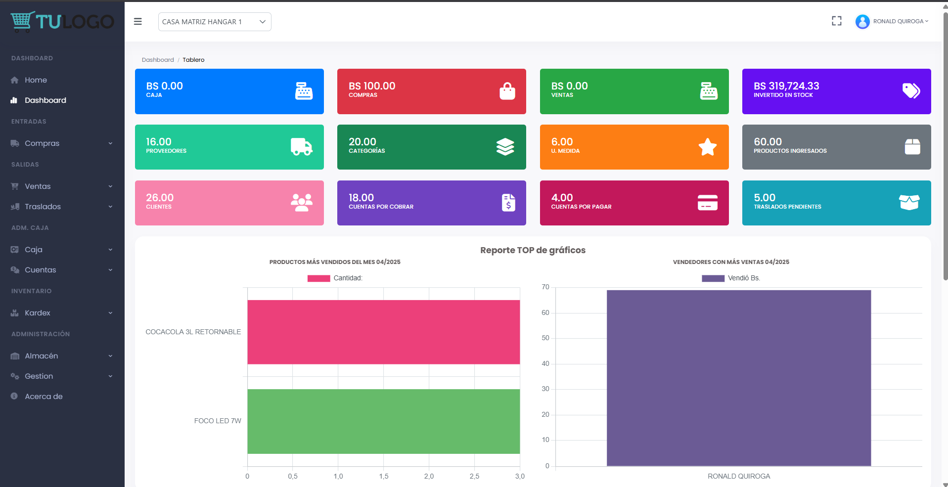948x487 pixels.
Task: Click the Dashboard breadcrumb link
Action: pyautogui.click(x=158, y=60)
